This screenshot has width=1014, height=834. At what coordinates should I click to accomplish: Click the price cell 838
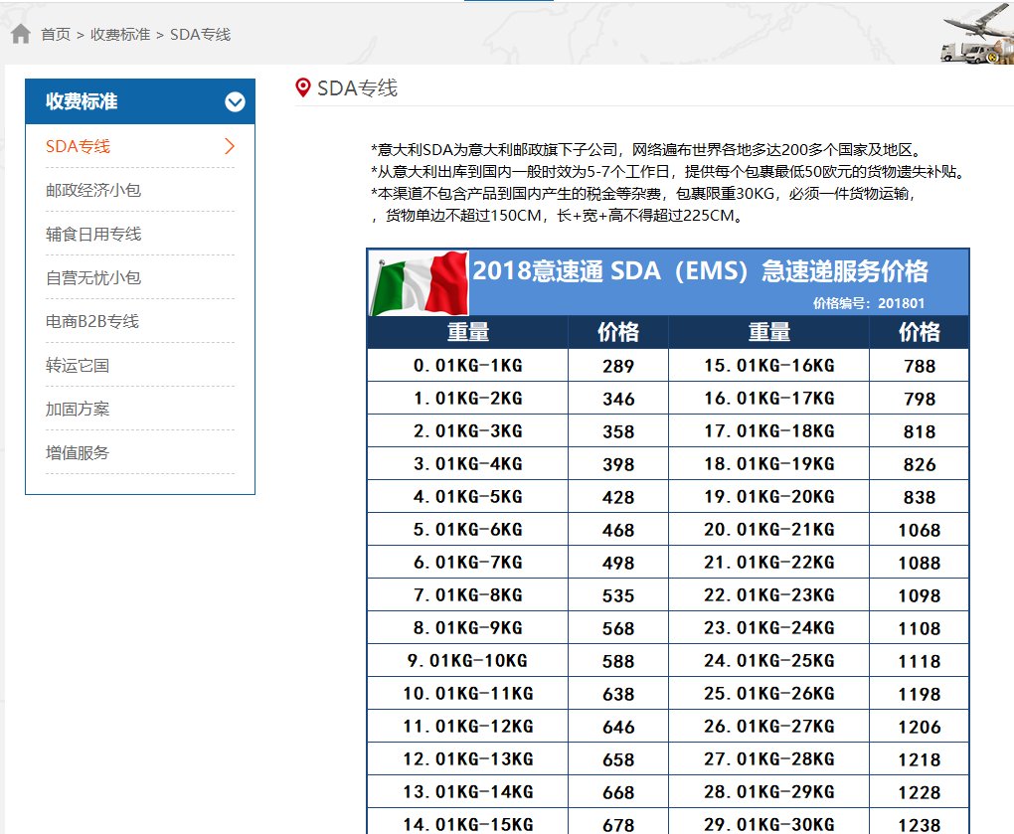tap(920, 497)
